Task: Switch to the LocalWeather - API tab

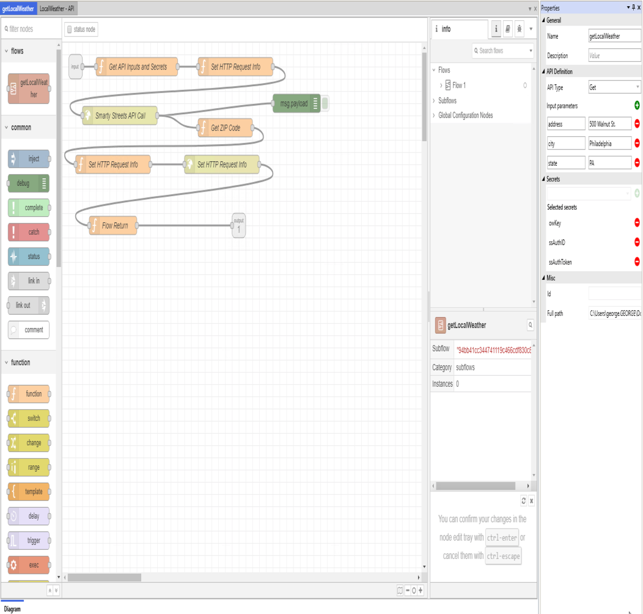Action: click(57, 9)
